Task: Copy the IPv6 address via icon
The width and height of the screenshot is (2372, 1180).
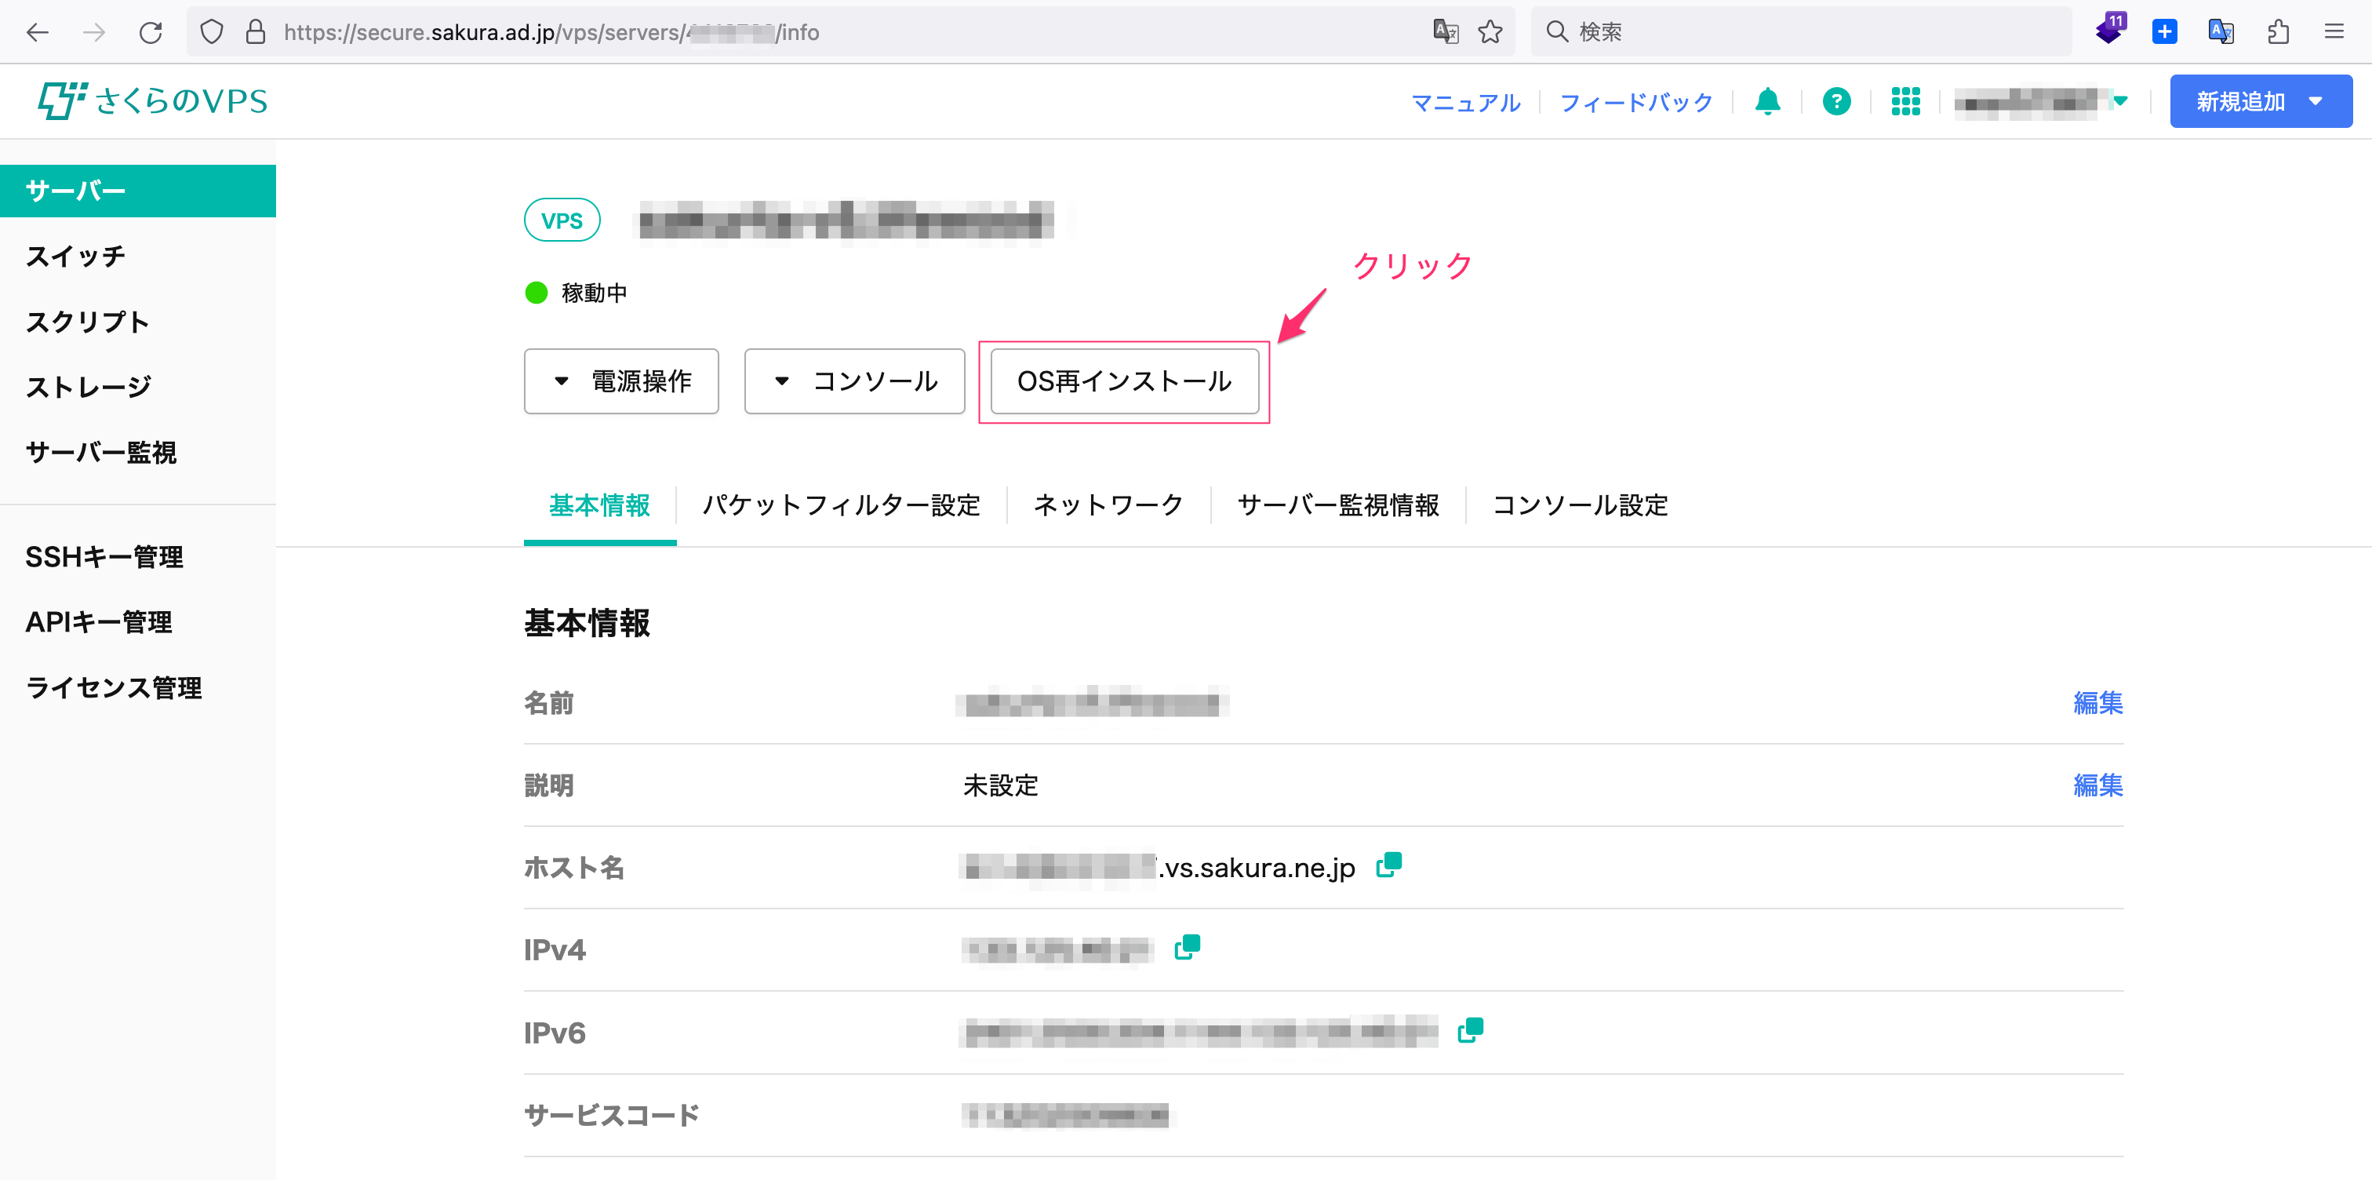Action: pyautogui.click(x=1470, y=1030)
